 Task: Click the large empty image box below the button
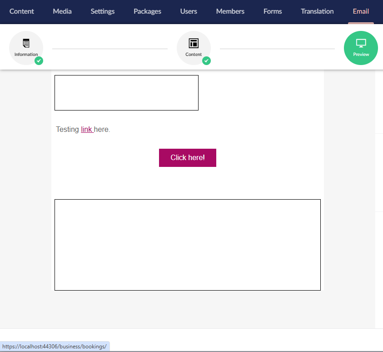[187, 245]
